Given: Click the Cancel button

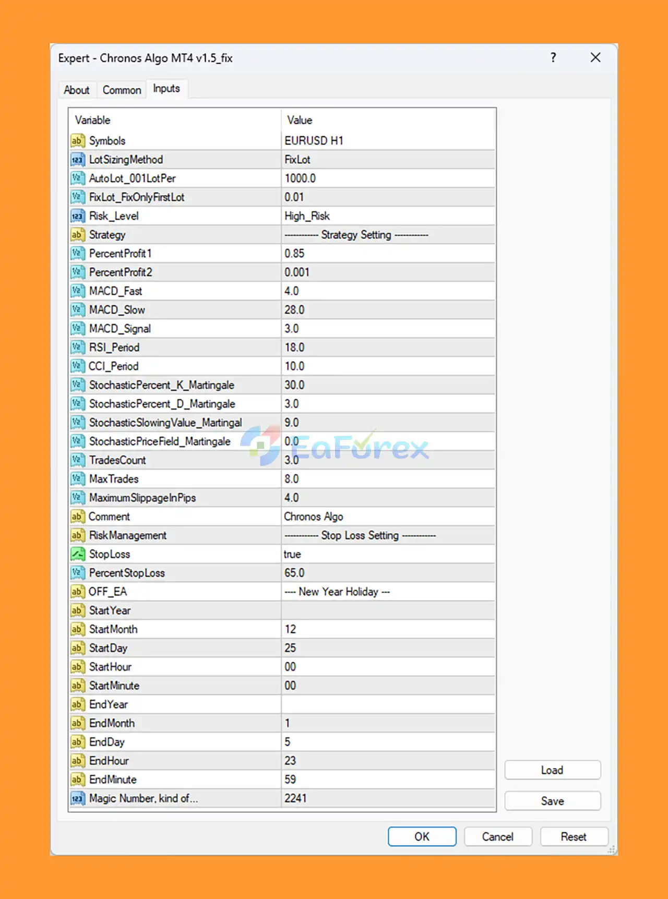Looking at the screenshot, I should click(498, 836).
